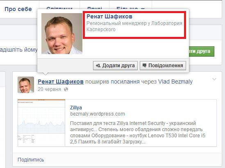
Task: Open the Про себе tab
Action: pyautogui.click(x=18, y=9)
